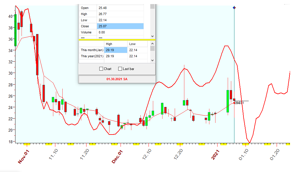Click the Volume value cell

coord(120,32)
